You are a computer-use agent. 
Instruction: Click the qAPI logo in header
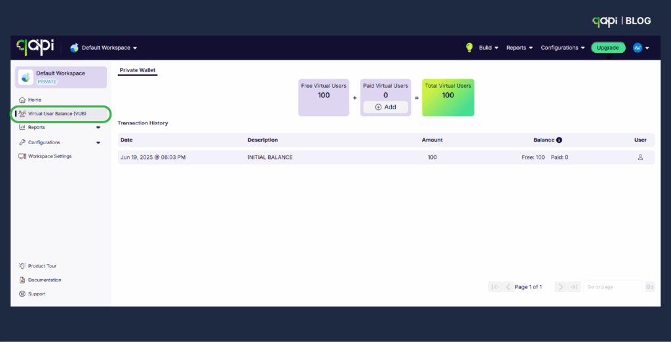tap(35, 47)
